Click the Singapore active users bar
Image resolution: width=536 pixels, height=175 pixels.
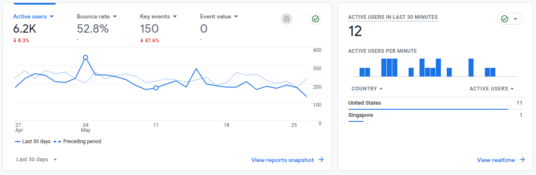(356, 121)
